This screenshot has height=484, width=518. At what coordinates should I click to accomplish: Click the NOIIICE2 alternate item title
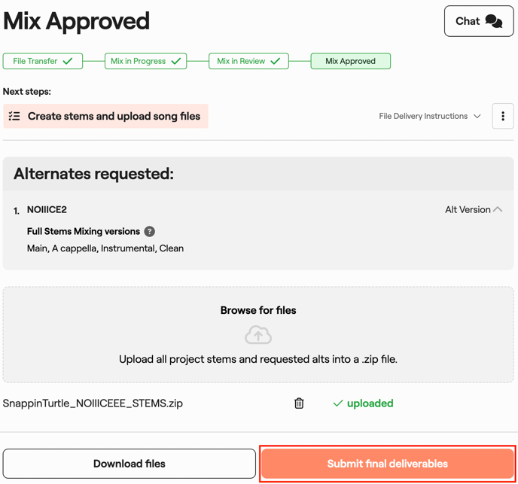47,210
